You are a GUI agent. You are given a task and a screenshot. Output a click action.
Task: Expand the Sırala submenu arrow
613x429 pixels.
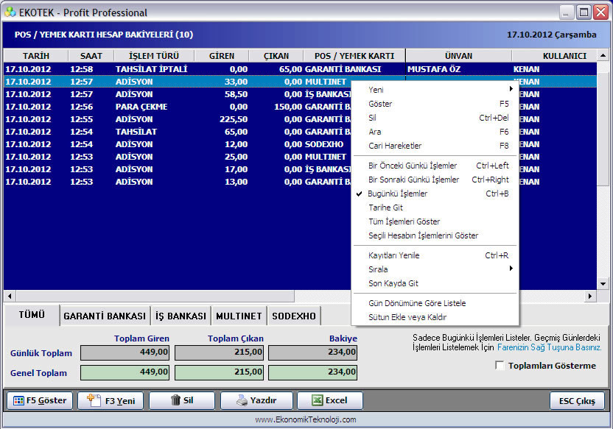point(511,269)
